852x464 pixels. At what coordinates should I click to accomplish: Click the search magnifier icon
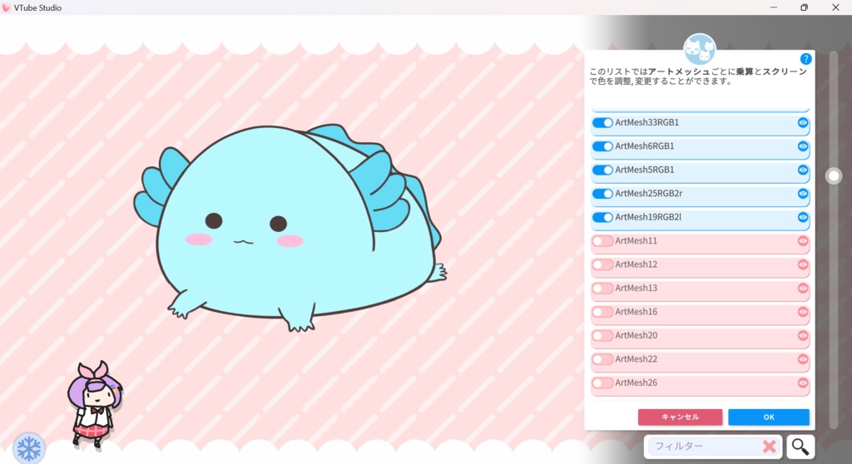tap(800, 447)
